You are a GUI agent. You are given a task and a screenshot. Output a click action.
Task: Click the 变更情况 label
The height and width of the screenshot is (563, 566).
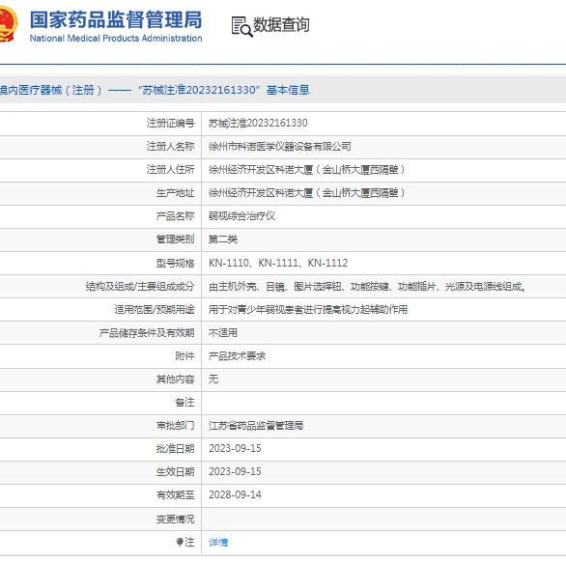[x=175, y=519]
